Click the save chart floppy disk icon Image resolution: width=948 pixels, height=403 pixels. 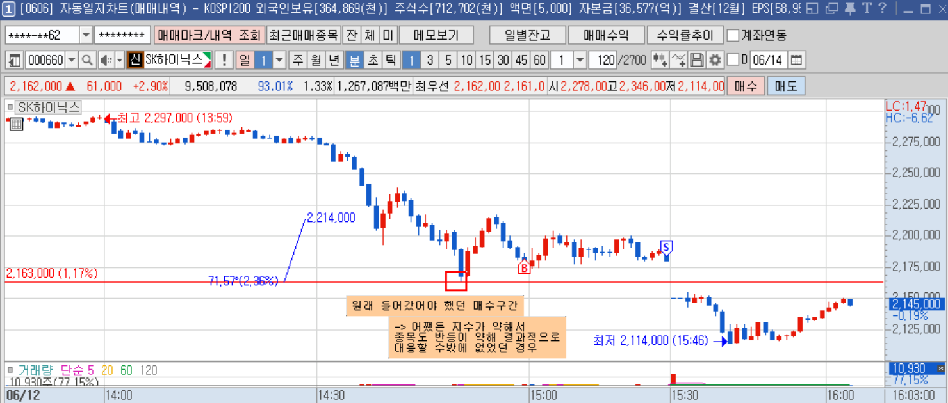[x=697, y=61]
